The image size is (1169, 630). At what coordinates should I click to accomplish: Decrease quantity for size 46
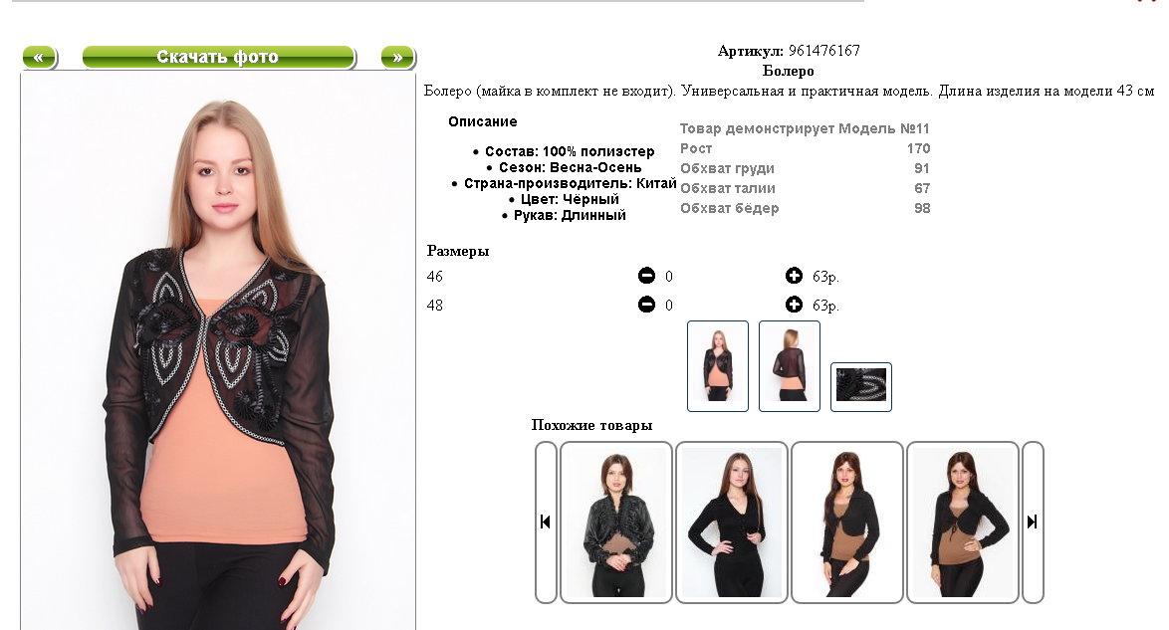pyautogui.click(x=646, y=276)
